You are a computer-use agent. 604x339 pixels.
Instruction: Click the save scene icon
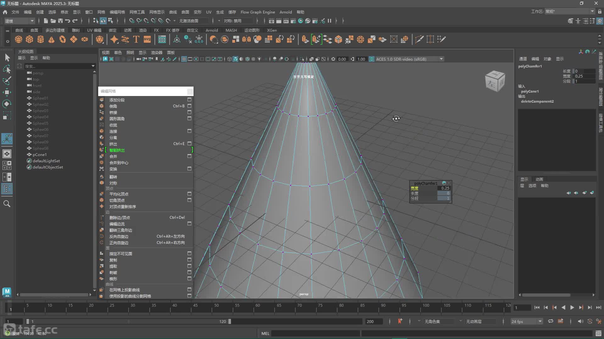[x=60, y=21]
